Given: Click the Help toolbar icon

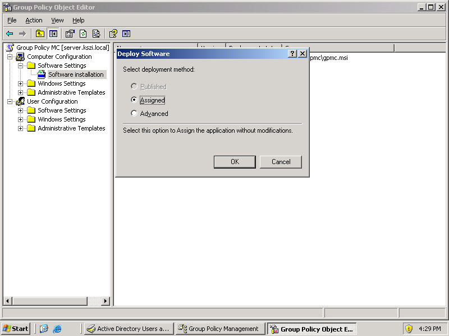Looking at the screenshot, I should pos(113,34).
